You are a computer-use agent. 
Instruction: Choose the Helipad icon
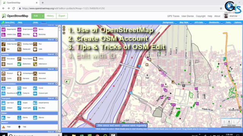point(3,108)
